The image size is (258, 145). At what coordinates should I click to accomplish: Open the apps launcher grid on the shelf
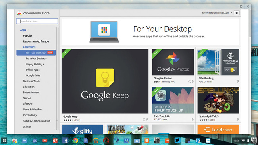[x=4, y=141]
